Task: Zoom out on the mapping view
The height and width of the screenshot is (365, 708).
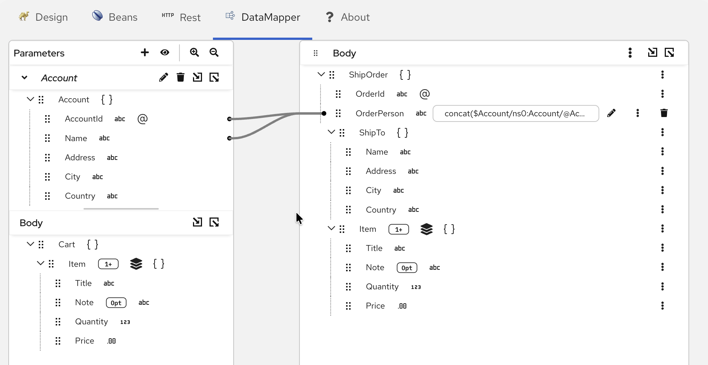Action: pyautogui.click(x=213, y=52)
